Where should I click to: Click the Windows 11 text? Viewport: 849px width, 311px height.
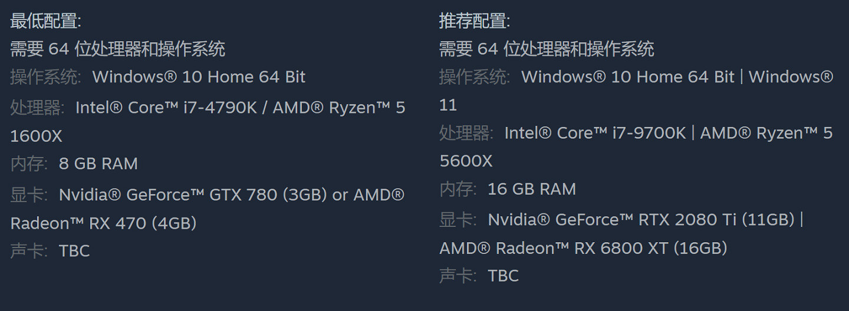790,77
